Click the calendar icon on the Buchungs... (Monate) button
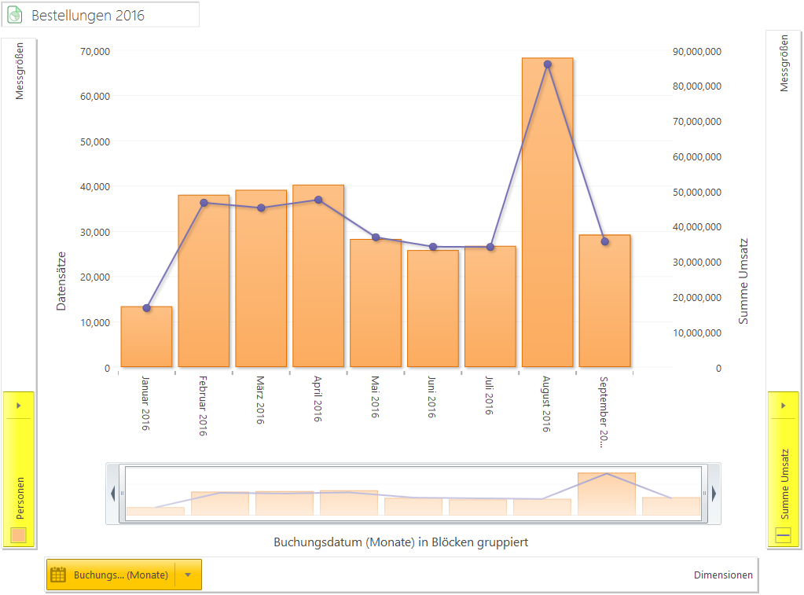Viewport: 804px width, 595px height. [58, 575]
